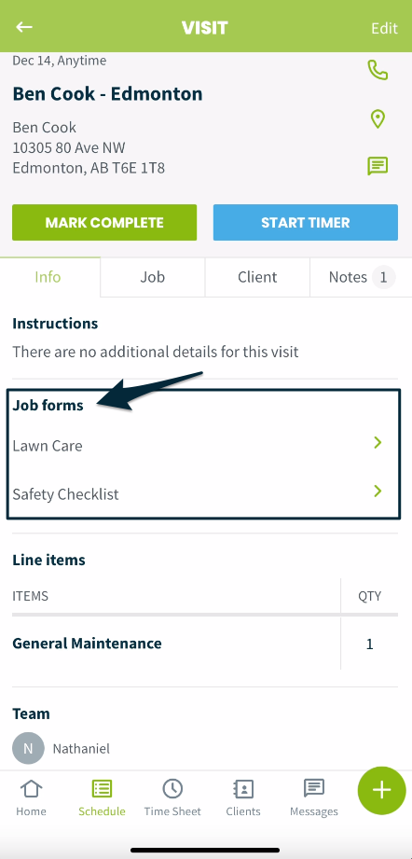Select Schedule in bottom navigation
Viewport: 412px width, 859px height.
[102, 797]
